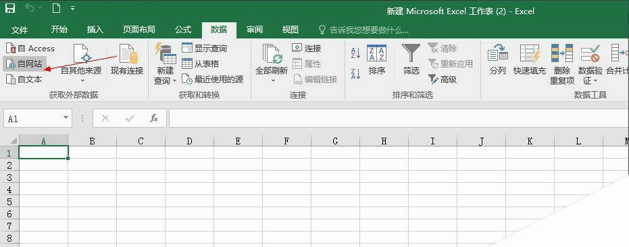
Task: Open the 排序 sort dialog
Action: (377, 59)
